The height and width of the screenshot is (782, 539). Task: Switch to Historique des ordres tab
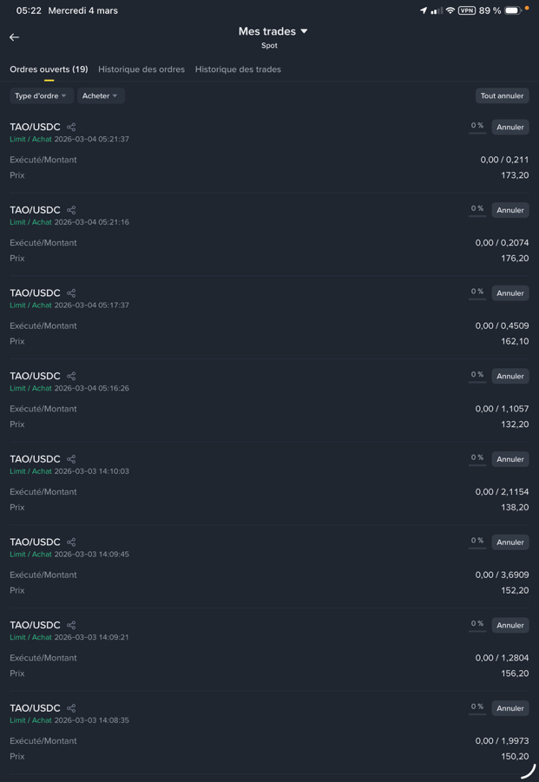click(141, 69)
